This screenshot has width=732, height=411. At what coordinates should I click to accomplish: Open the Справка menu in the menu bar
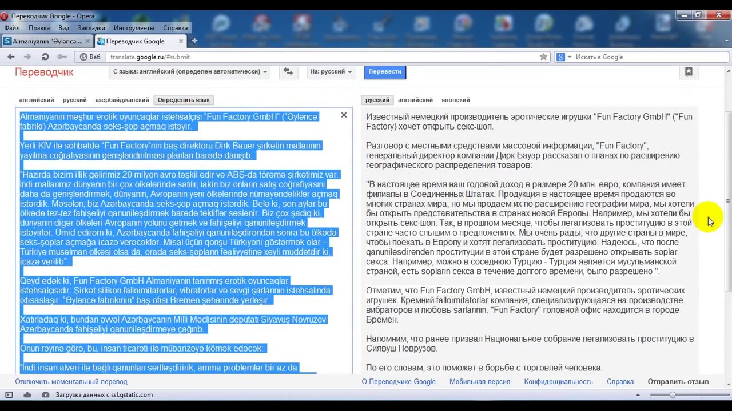(x=175, y=27)
